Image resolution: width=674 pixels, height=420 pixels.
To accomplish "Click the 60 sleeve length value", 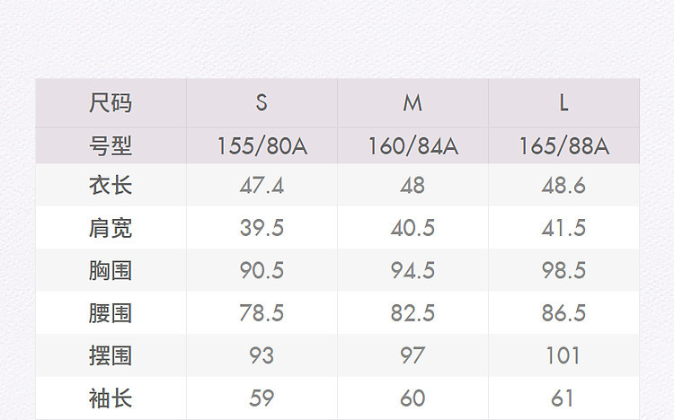I will [412, 398].
